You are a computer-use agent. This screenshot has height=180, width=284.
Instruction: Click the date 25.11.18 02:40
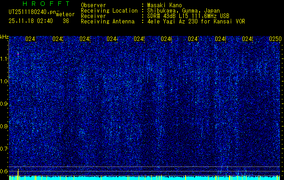coord(31,21)
